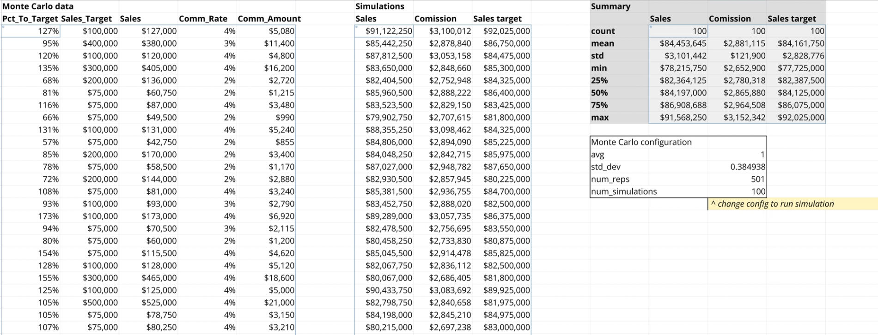
Task: Edit the avg value cell showing 1
Action: click(737, 155)
